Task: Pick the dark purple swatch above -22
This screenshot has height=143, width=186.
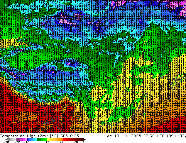Action: (x=17, y=139)
